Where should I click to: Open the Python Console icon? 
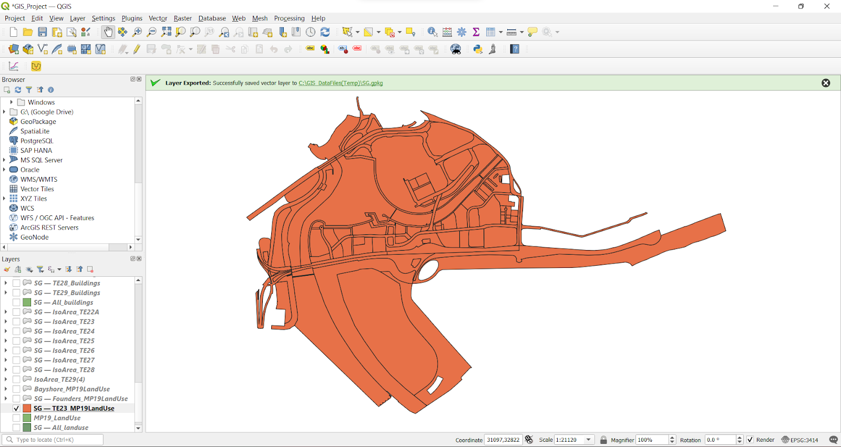pyautogui.click(x=478, y=49)
